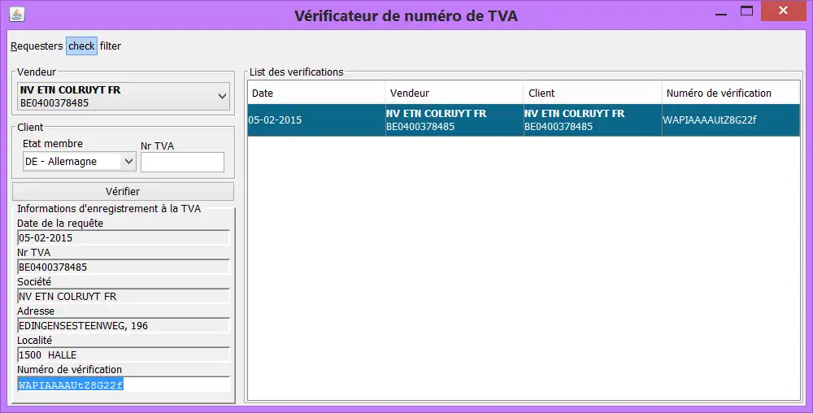Maximize the Vérificateur de numéro de TVA window
The image size is (813, 413).
746,11
